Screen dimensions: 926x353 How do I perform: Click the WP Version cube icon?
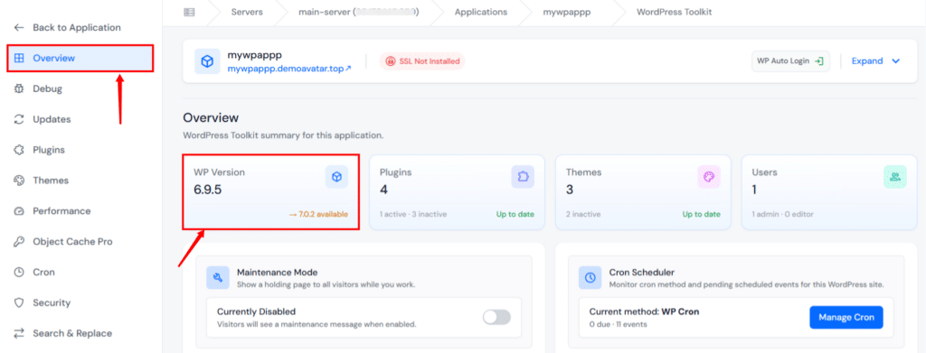[x=336, y=177]
